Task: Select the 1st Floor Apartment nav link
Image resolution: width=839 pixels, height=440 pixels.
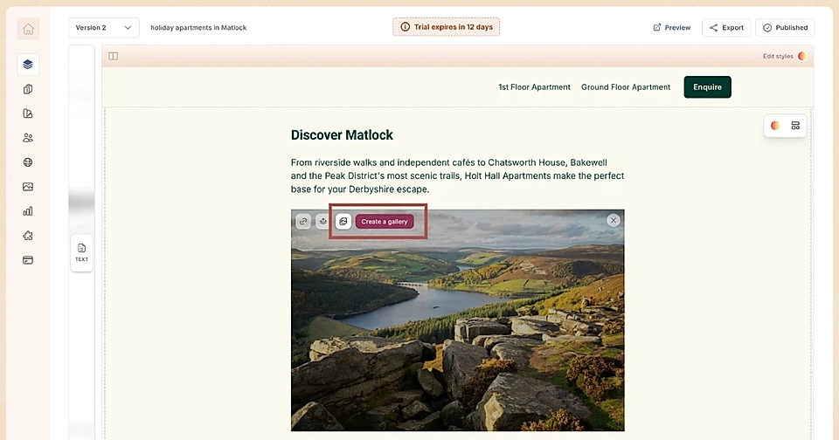Action: click(x=534, y=87)
